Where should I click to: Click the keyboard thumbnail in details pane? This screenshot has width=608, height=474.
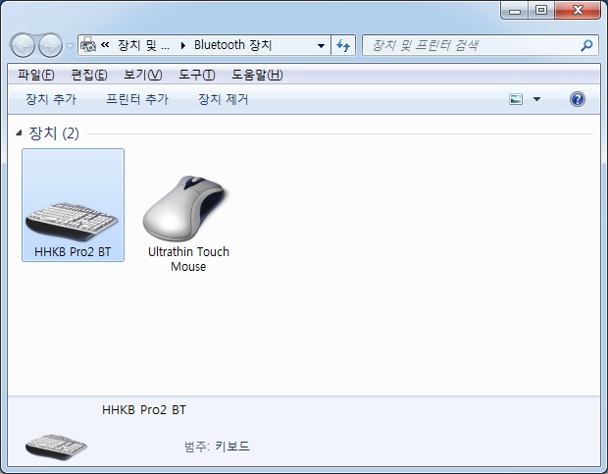(56, 447)
